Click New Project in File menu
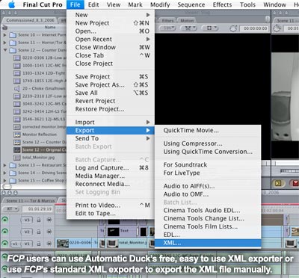This screenshot has height=278, width=299. 111,23
